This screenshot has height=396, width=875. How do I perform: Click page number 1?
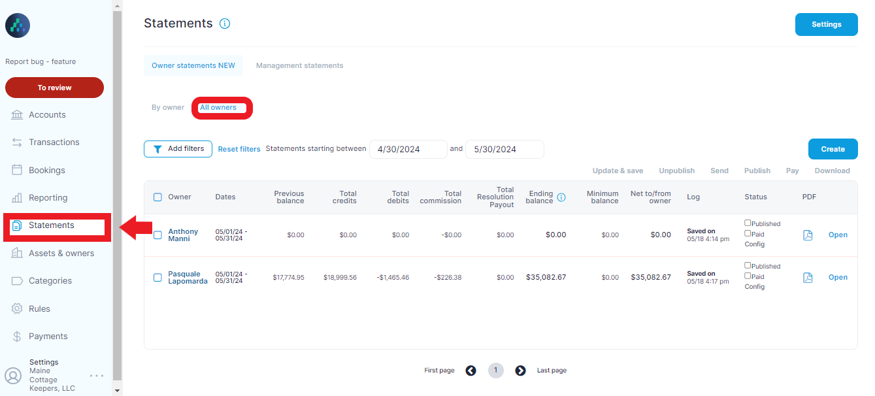[x=496, y=371]
